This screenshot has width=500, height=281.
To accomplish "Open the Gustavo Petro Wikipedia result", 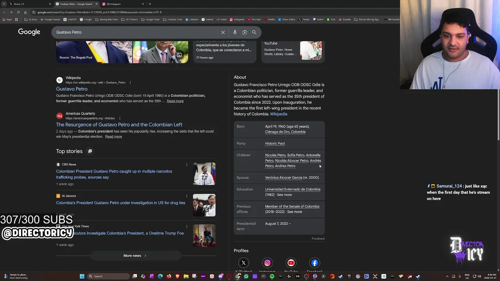I will (x=71, y=89).
